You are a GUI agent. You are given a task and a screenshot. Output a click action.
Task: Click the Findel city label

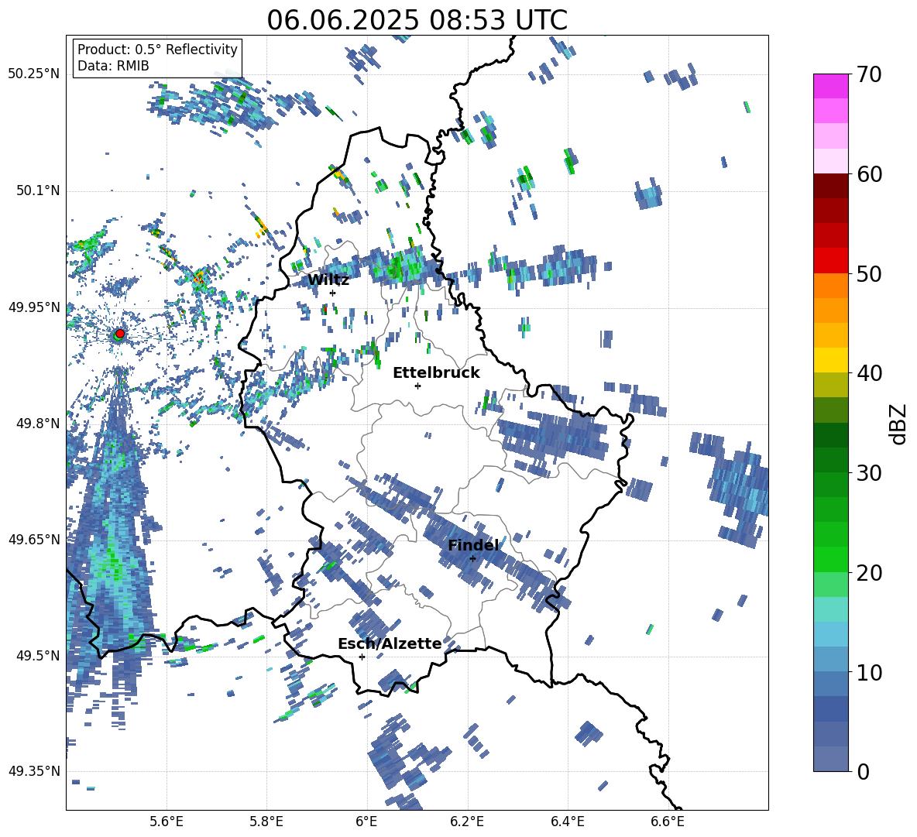click(x=473, y=545)
